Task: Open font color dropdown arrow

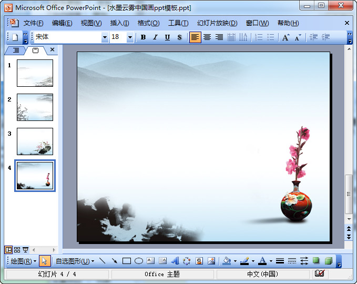Action: pyautogui.click(x=271, y=261)
